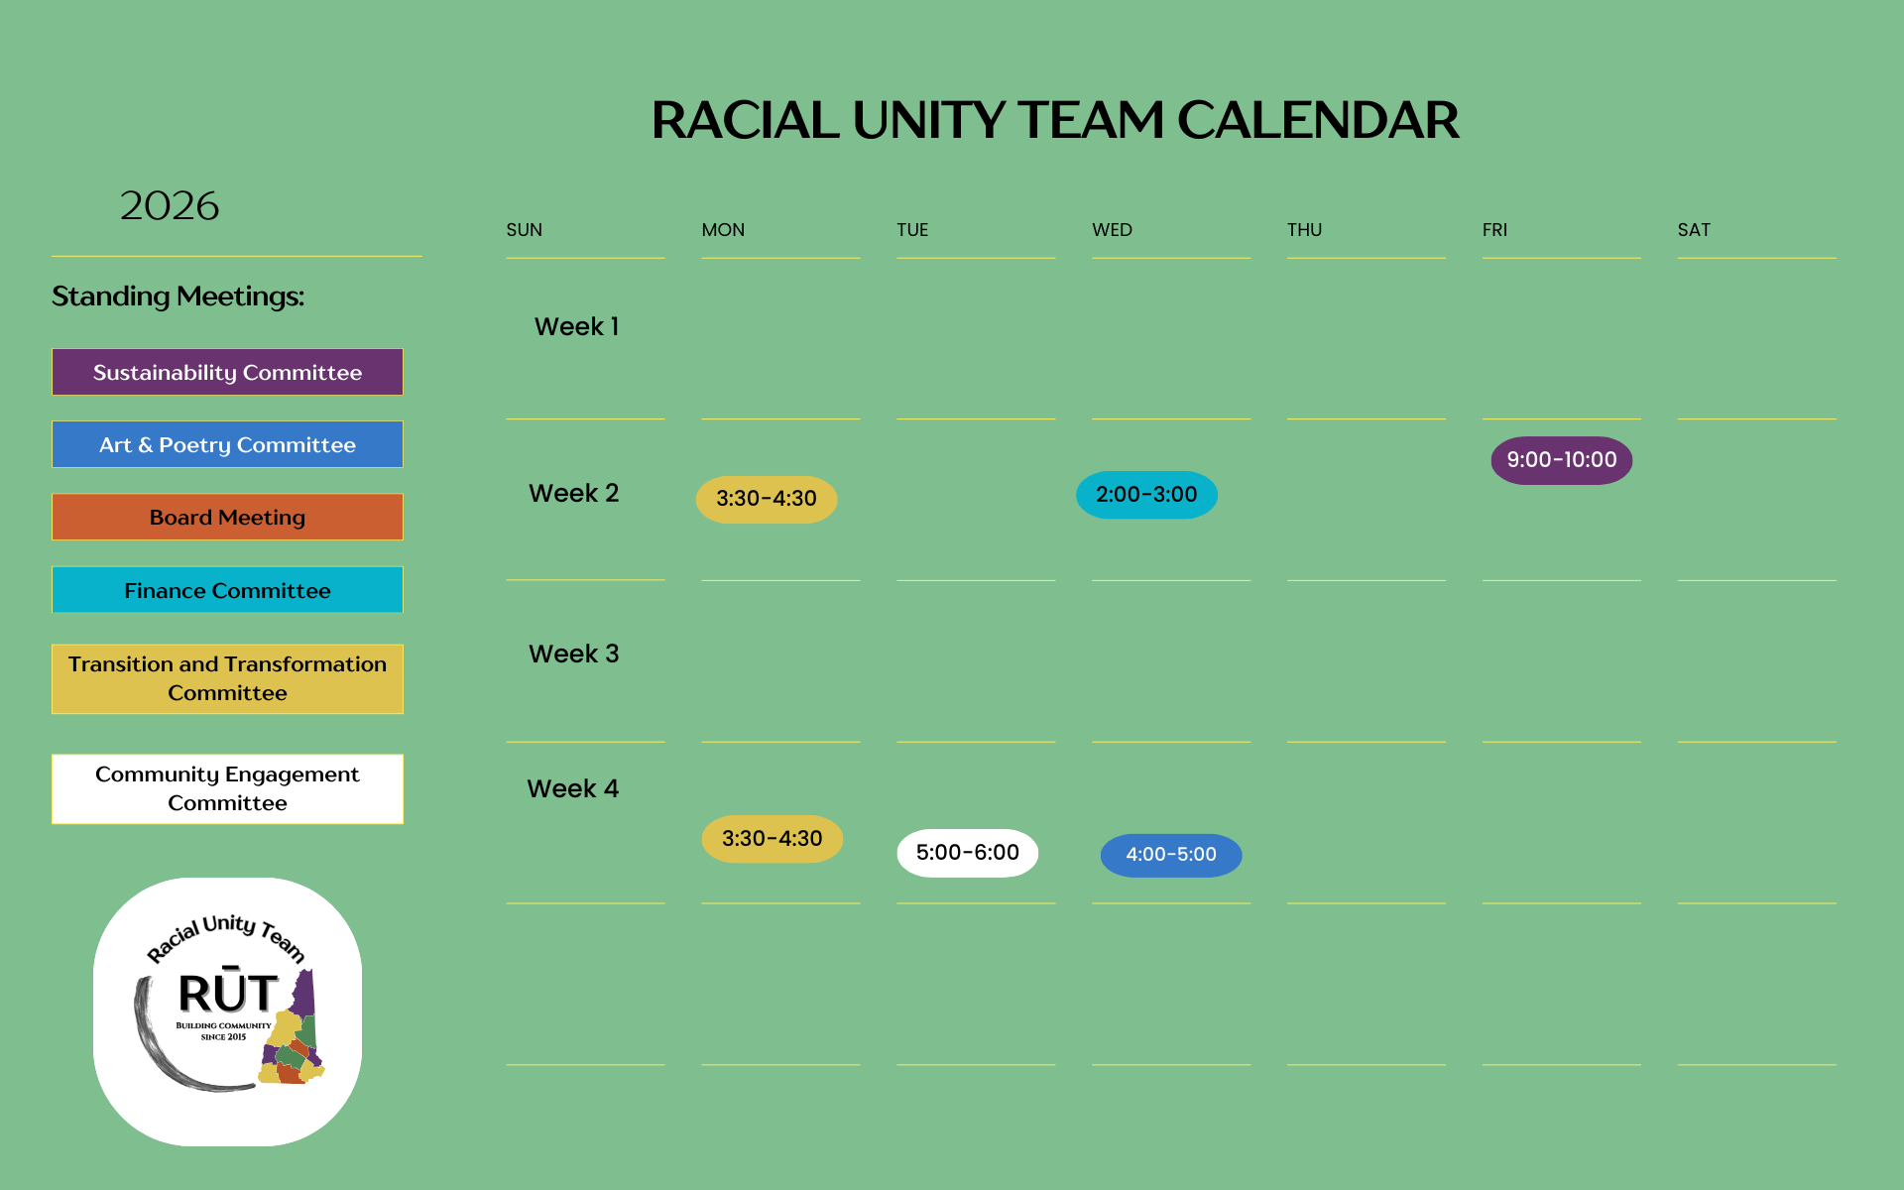Image resolution: width=1904 pixels, height=1190 pixels.
Task: Click Week 2 Monday 3:30-4:30 meeting
Action: point(766,499)
